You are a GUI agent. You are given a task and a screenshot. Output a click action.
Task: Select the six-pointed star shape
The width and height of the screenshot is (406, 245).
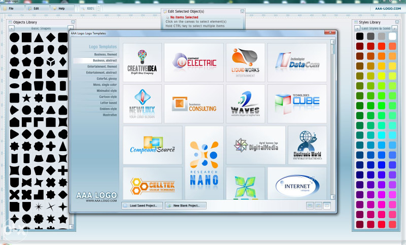(x=51, y=219)
